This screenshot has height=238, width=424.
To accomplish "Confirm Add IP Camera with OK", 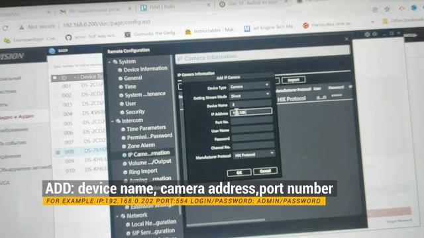I will [x=239, y=173].
